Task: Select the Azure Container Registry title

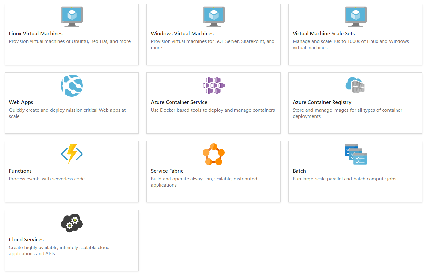Action: pos(322,102)
